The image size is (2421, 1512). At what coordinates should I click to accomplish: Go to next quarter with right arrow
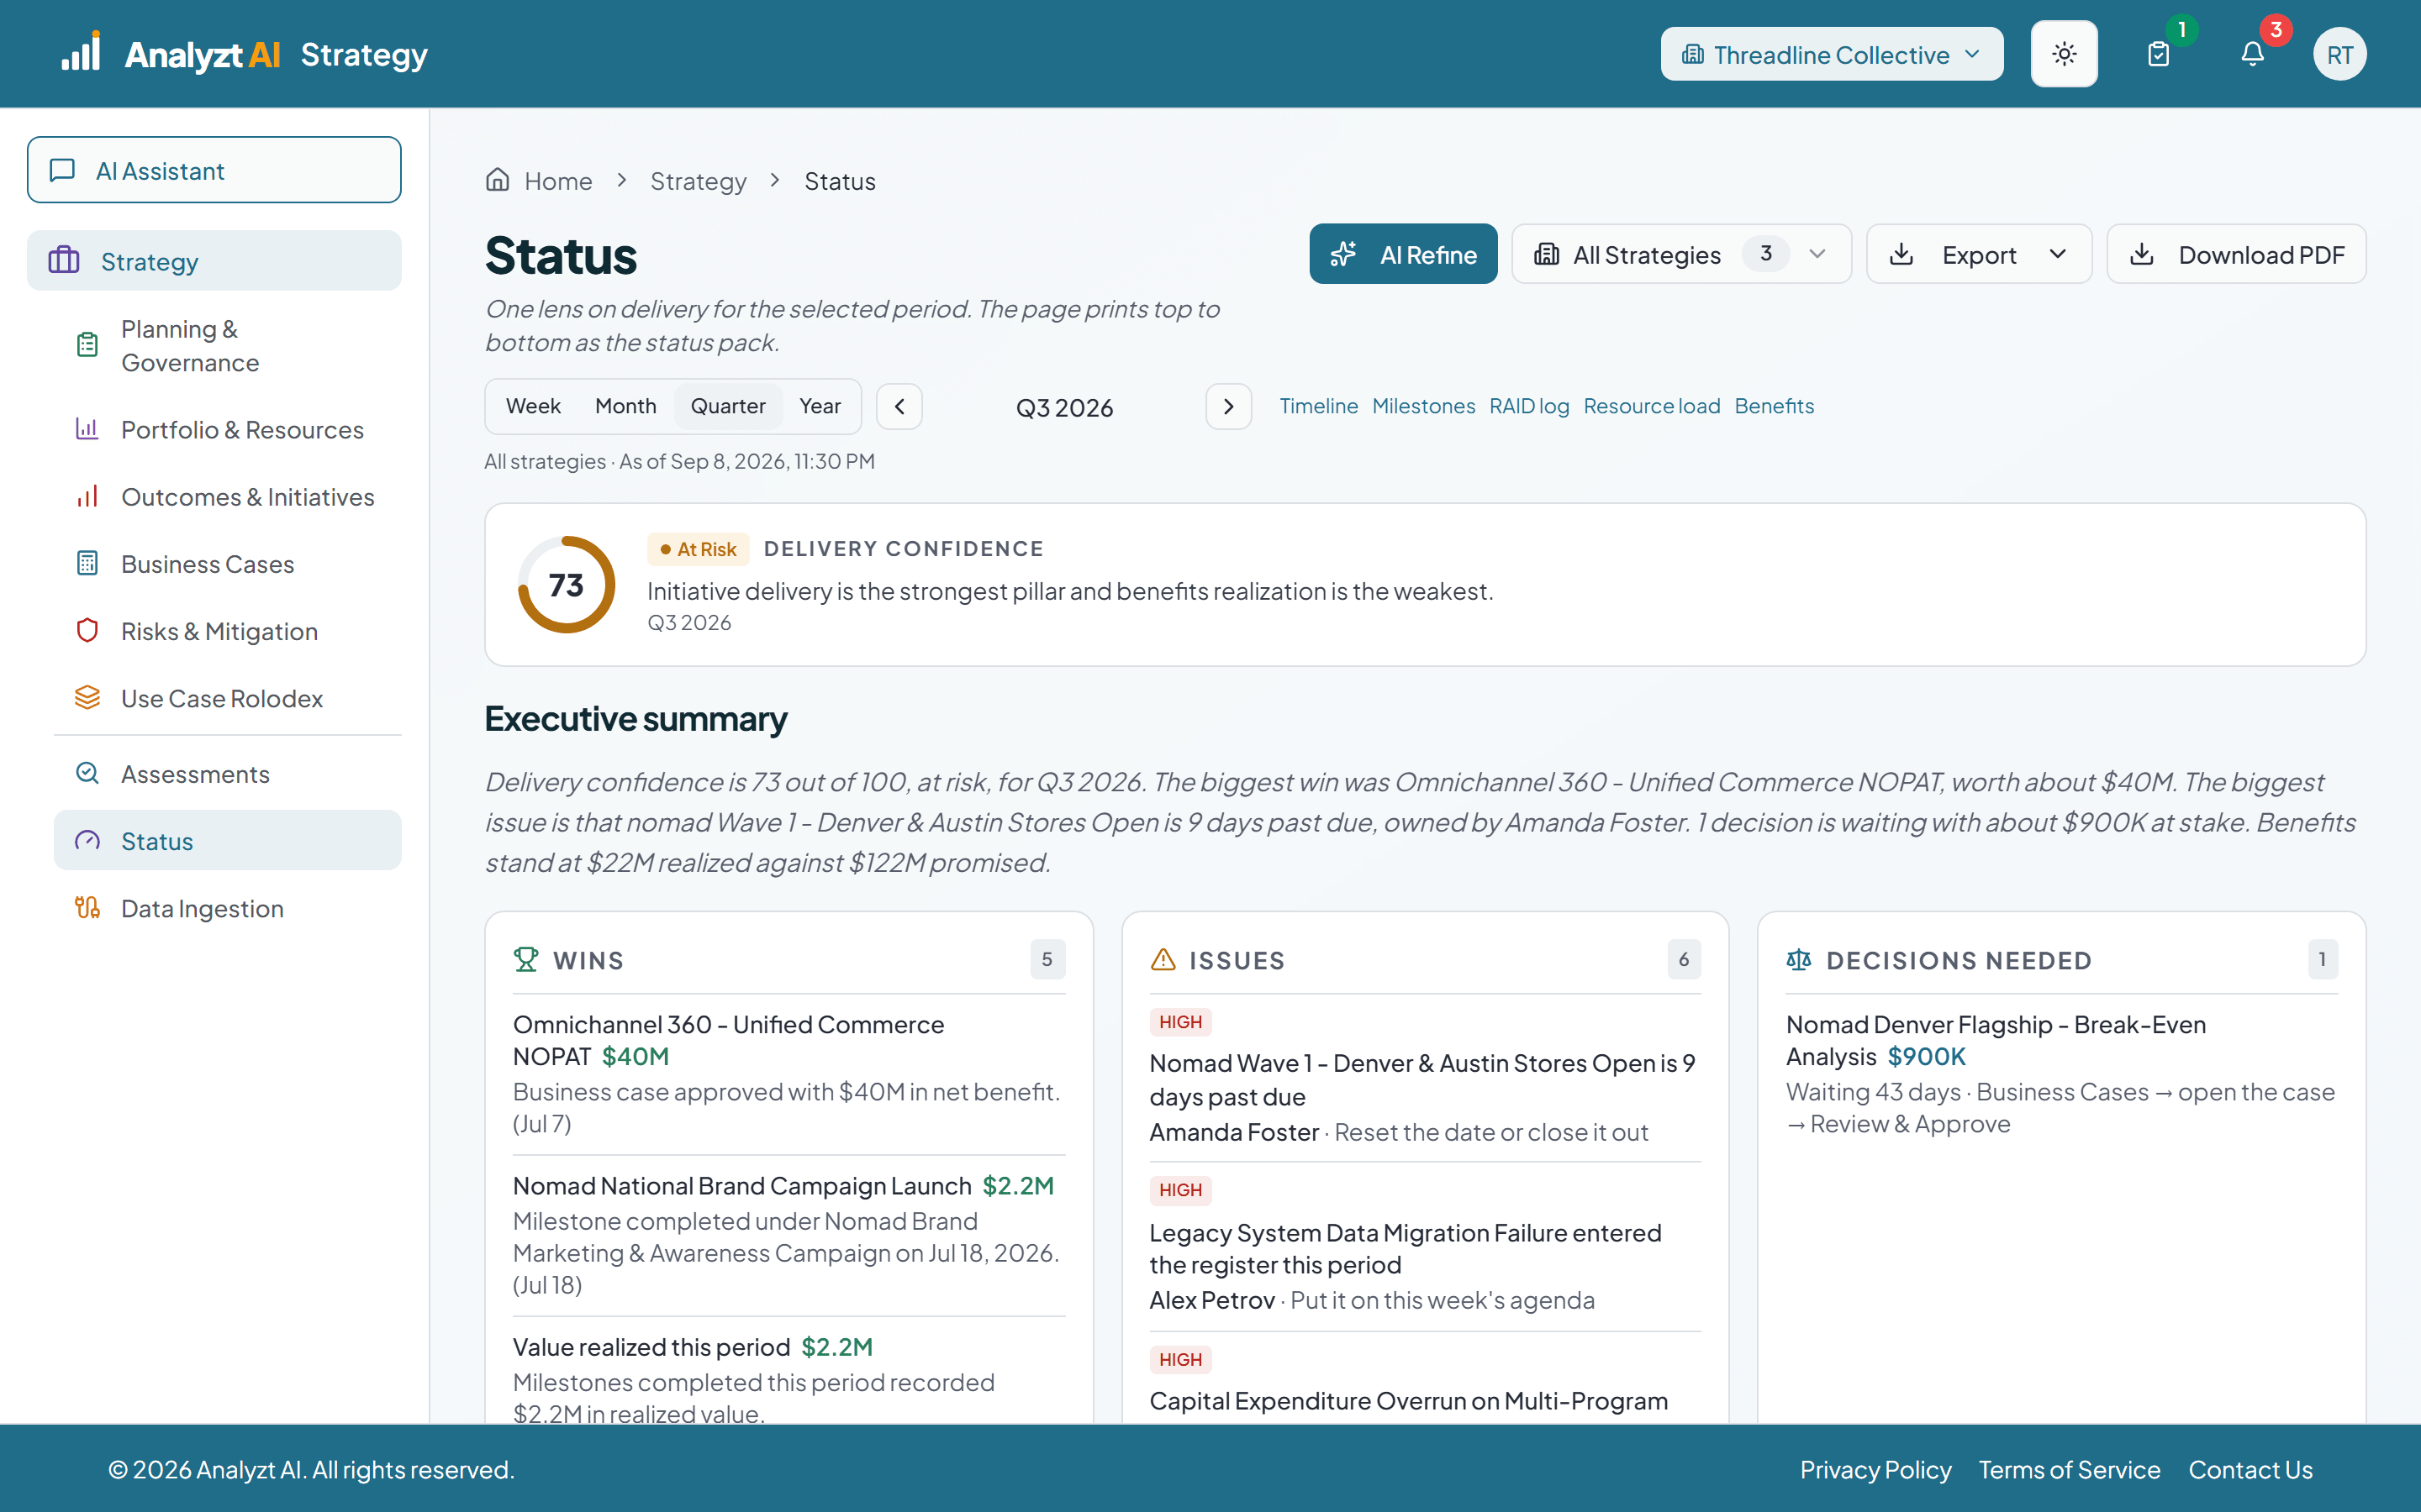pos(1227,407)
